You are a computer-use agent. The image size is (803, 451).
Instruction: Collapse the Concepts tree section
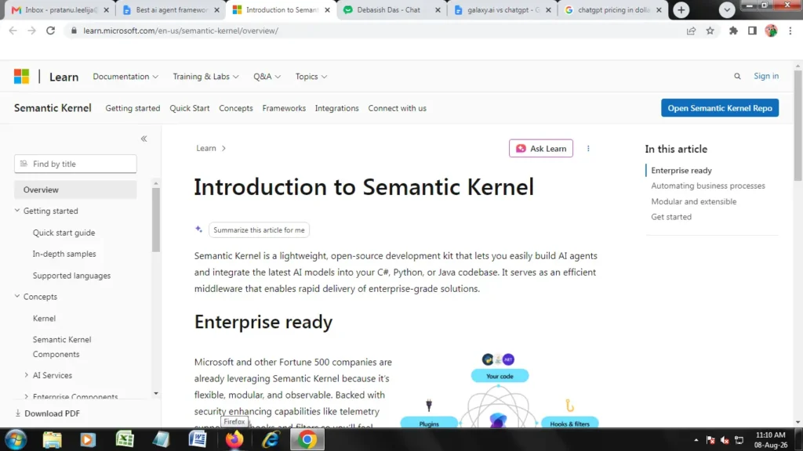[17, 296]
